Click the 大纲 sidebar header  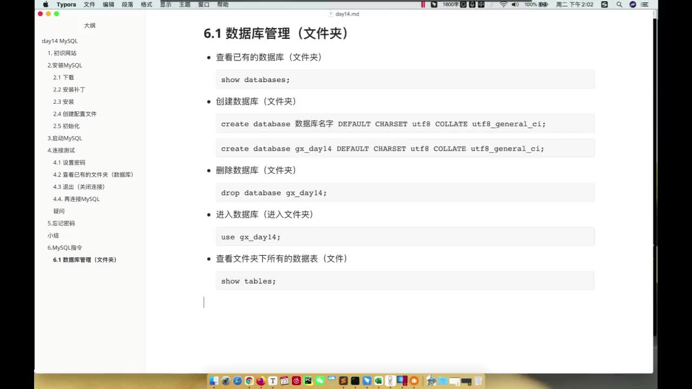(x=90, y=25)
